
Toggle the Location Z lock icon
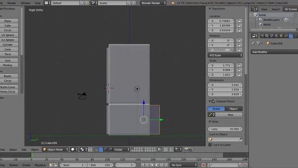pyautogui.click(x=239, y=30)
